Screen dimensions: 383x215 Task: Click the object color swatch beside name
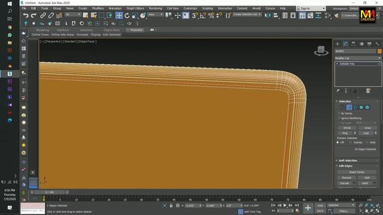click(379, 51)
